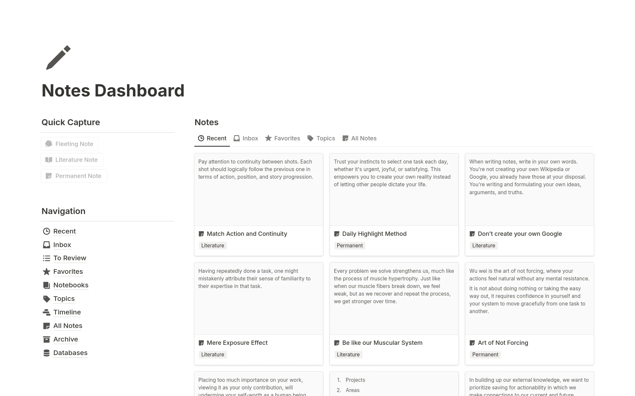The image size is (635, 396).
Task: Select the Inbox tab in Notes
Action: tap(250, 138)
